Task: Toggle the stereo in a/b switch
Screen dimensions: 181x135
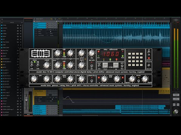Action: click(32, 65)
